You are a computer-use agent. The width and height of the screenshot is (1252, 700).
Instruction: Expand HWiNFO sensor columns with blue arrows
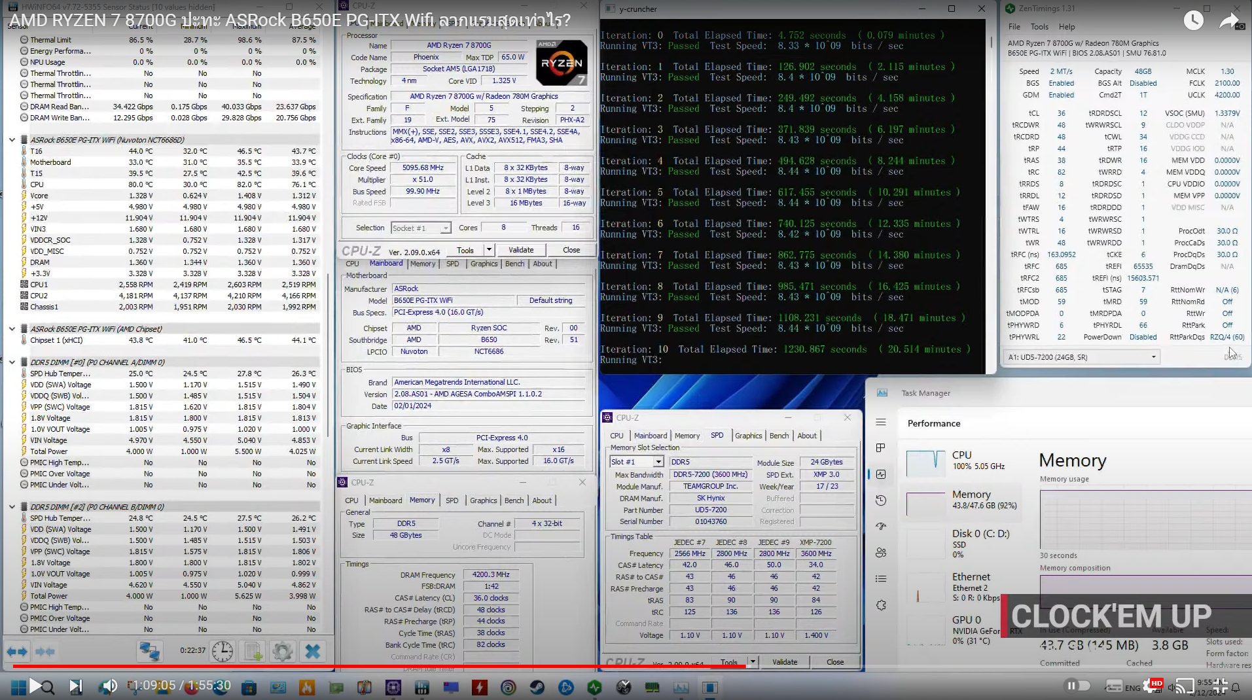(x=18, y=652)
